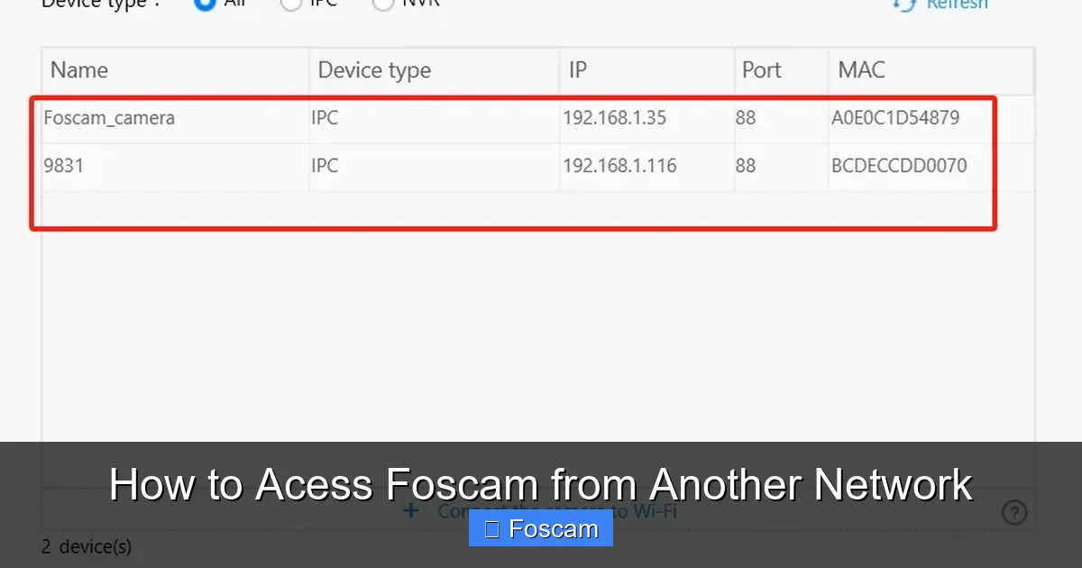
Task: Switch device filter to NVR
Action: (383, 4)
